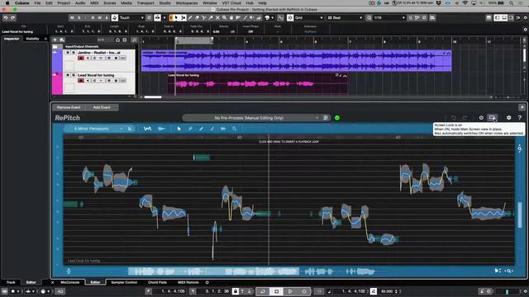
Task: Redo action in Cubase toolbar
Action: [13, 17]
